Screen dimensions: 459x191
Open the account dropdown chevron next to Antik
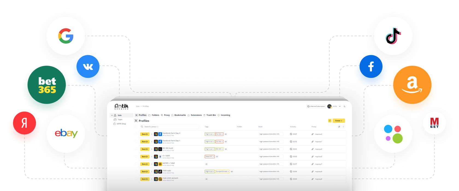340,106
